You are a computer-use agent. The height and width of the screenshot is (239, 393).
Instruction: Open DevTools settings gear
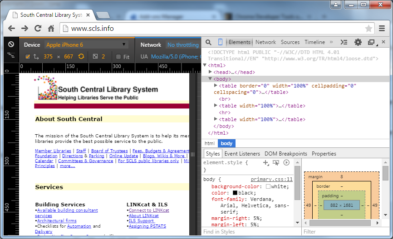click(358, 42)
